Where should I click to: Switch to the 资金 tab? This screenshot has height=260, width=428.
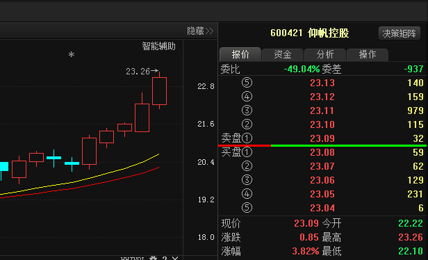click(x=283, y=54)
